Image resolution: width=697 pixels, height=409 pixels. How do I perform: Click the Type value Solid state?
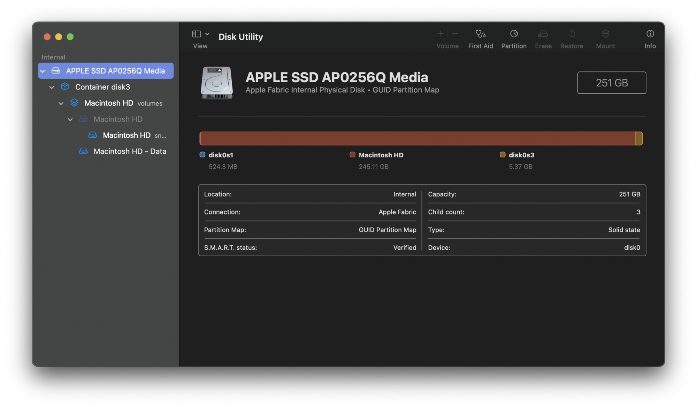(624, 230)
